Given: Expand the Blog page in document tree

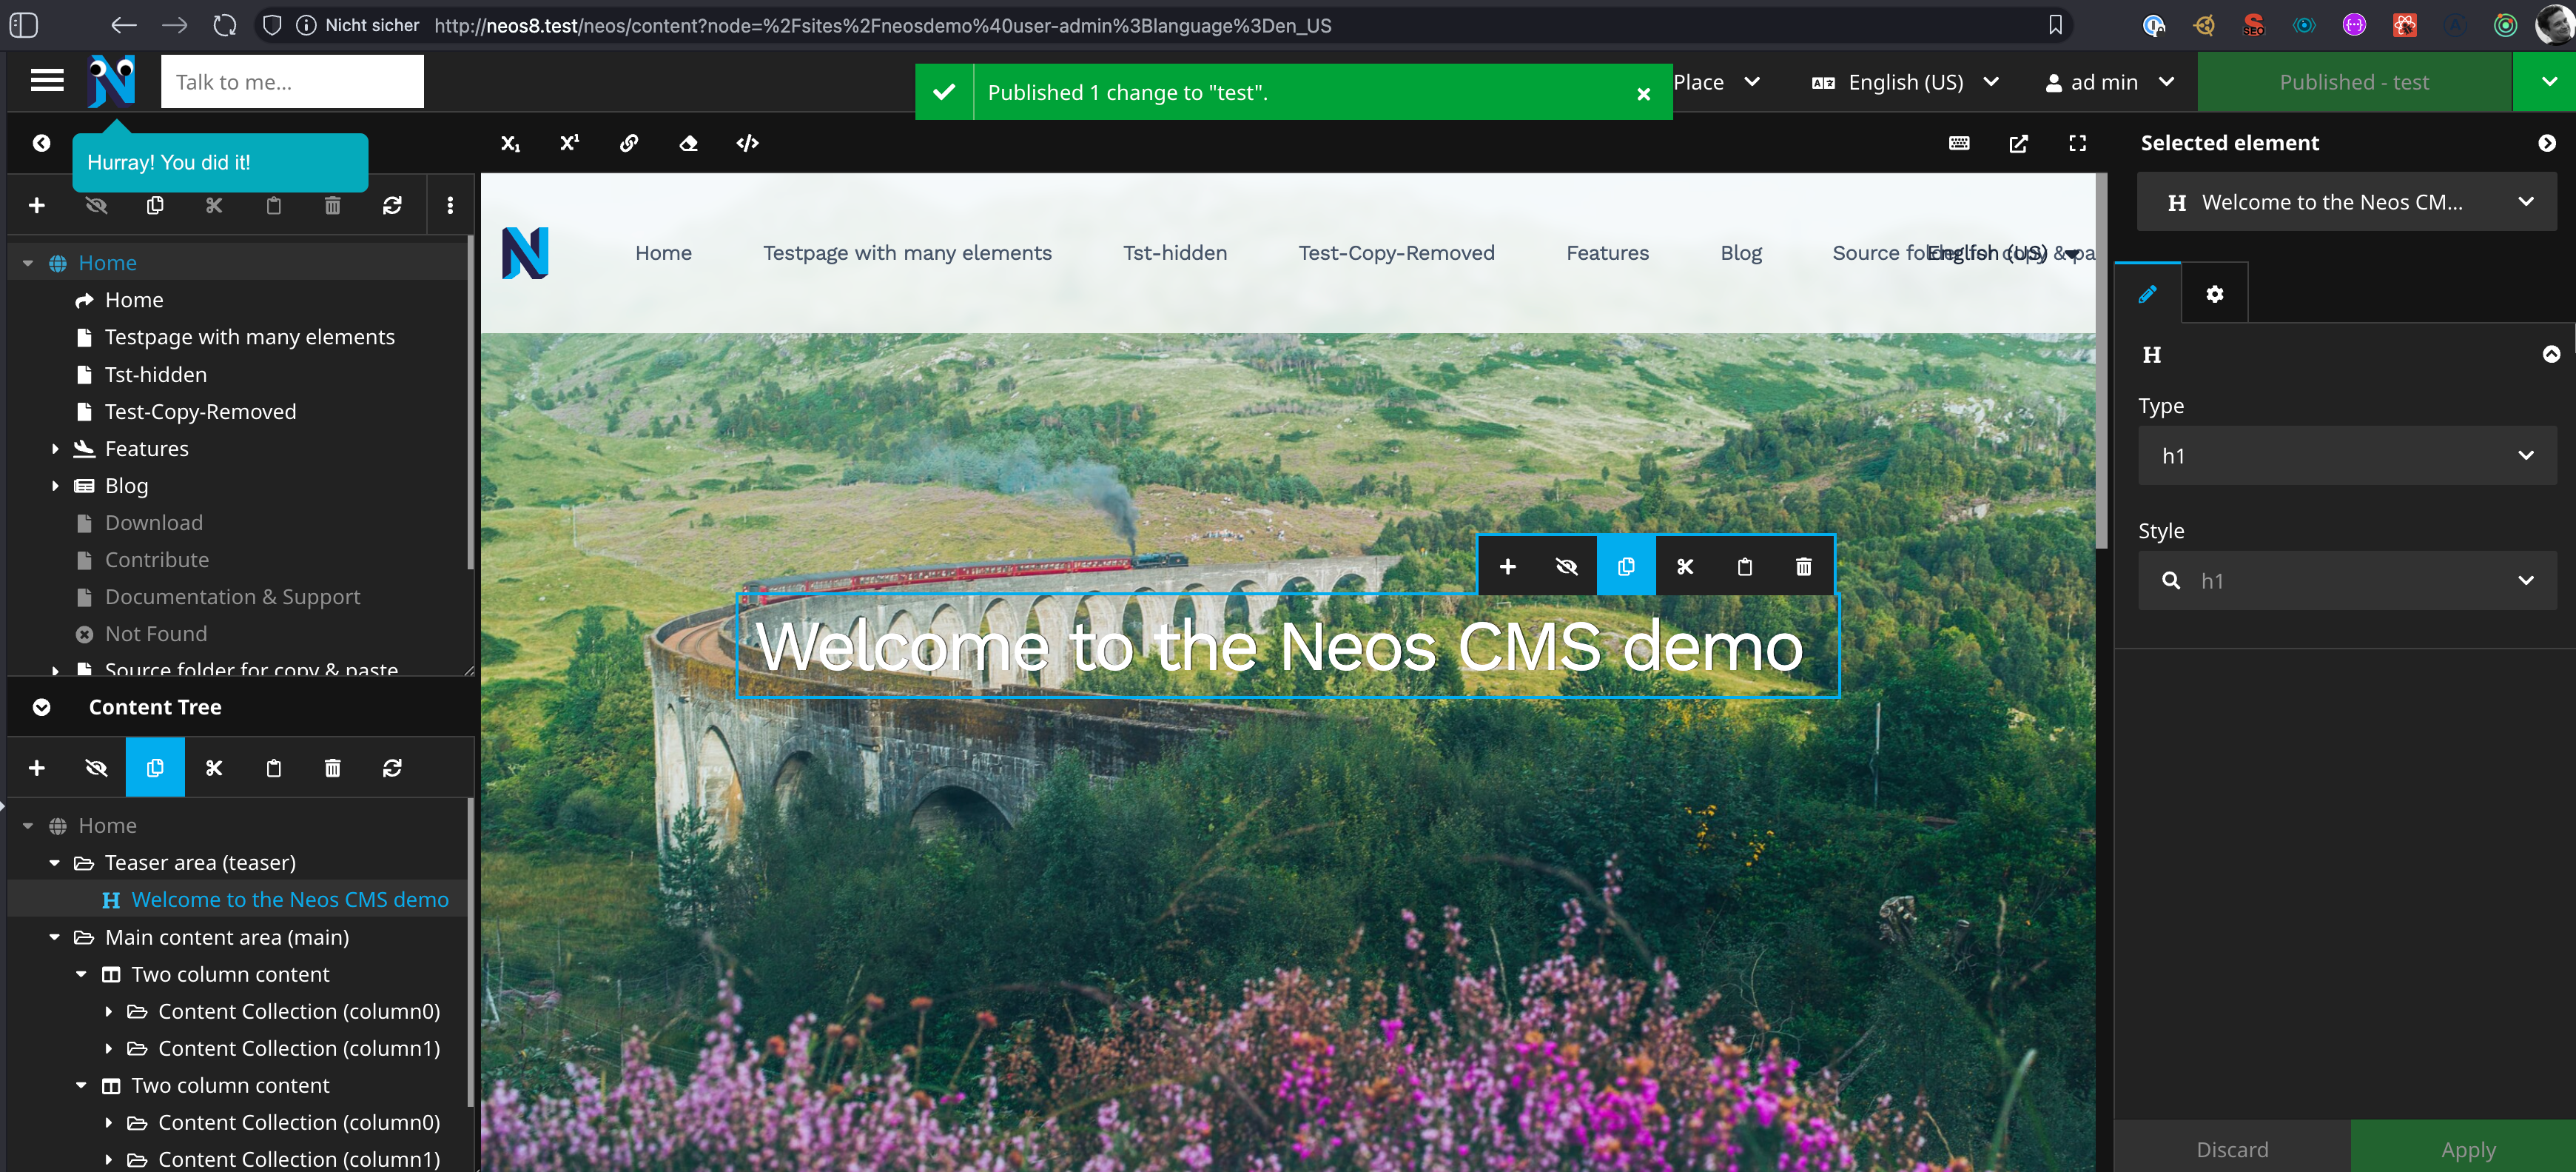Looking at the screenshot, I should 55,486.
